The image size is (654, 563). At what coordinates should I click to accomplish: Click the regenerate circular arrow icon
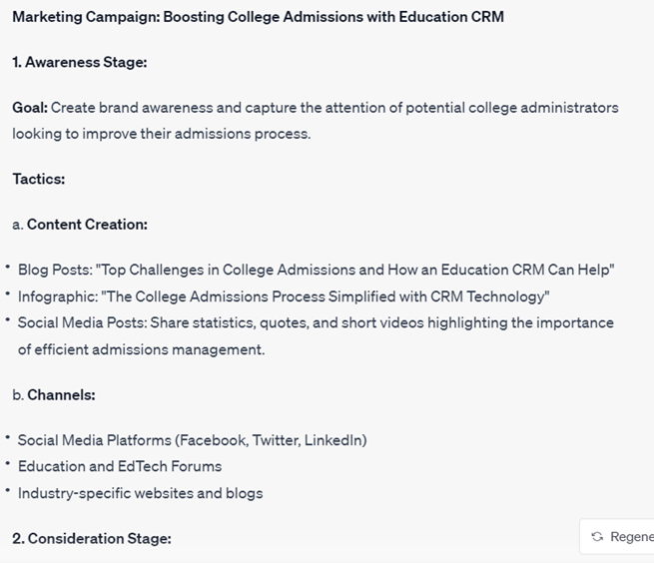coord(597,537)
